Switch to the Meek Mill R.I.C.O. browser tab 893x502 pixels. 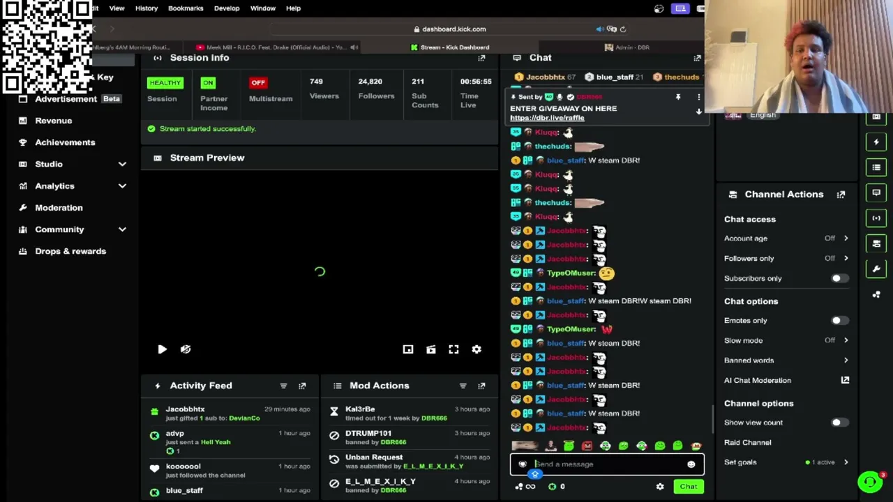click(x=272, y=47)
